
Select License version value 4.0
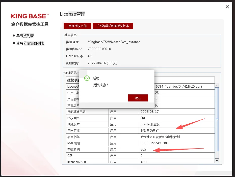pyautogui.click(x=90, y=56)
